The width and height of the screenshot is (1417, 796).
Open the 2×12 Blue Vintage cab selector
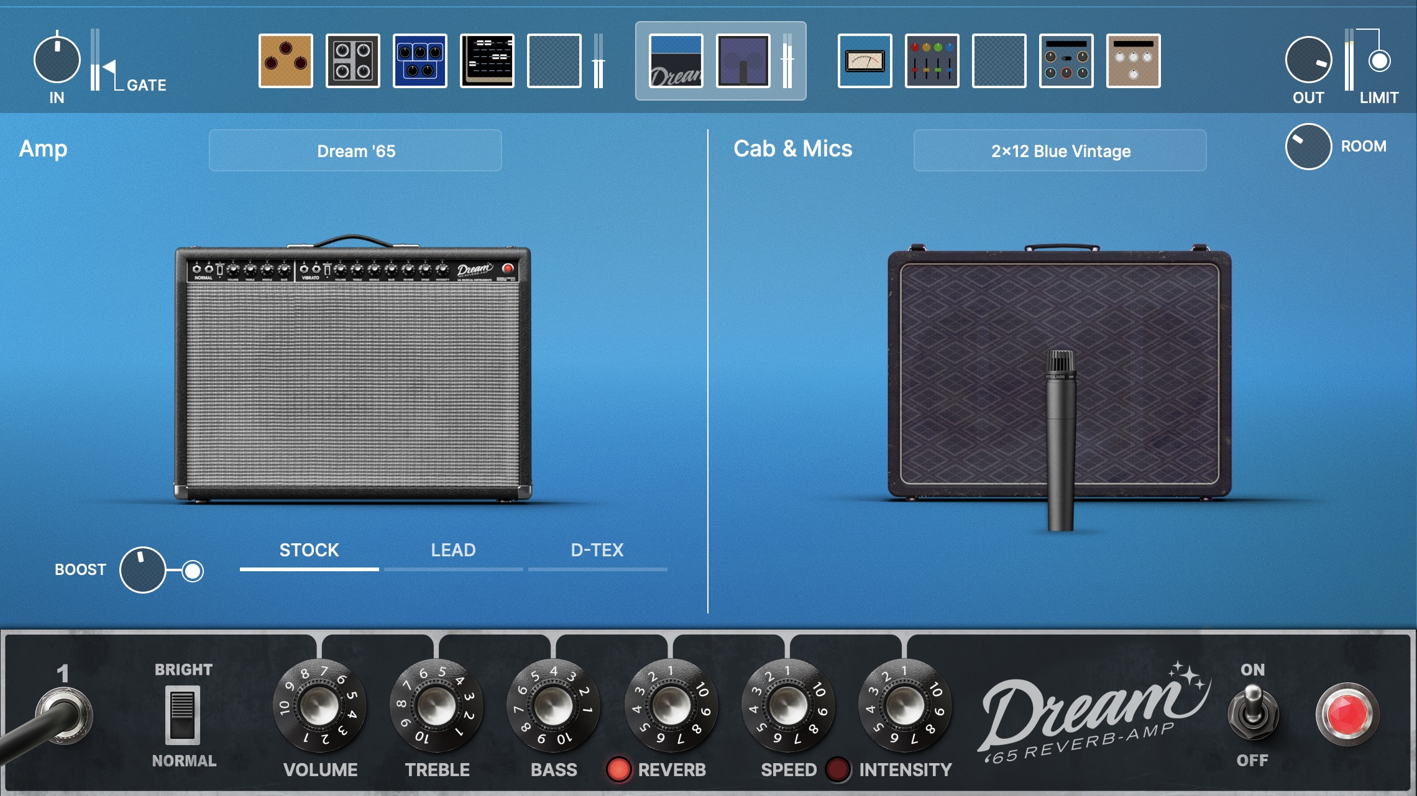(1060, 150)
